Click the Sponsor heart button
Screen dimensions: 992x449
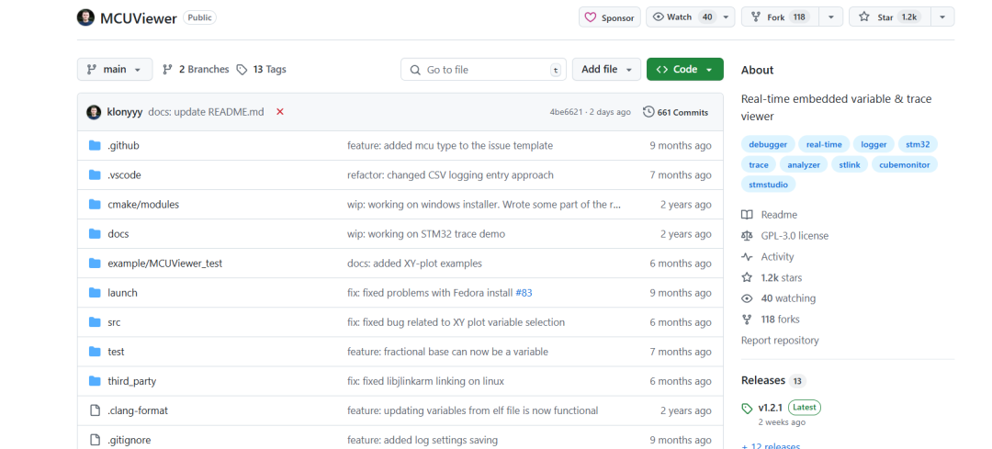coord(609,17)
